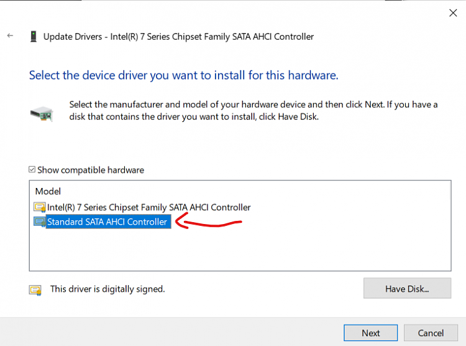Viewport: 466px width, 346px height.
Task: Click the "Select the device driver" heading
Action: tap(183, 75)
